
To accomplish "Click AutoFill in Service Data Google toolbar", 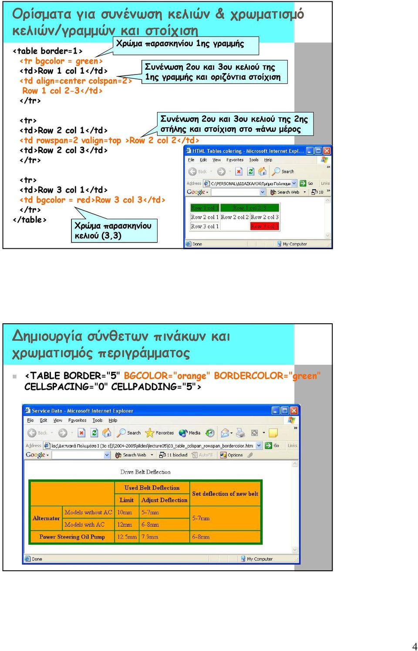I will (202, 455).
